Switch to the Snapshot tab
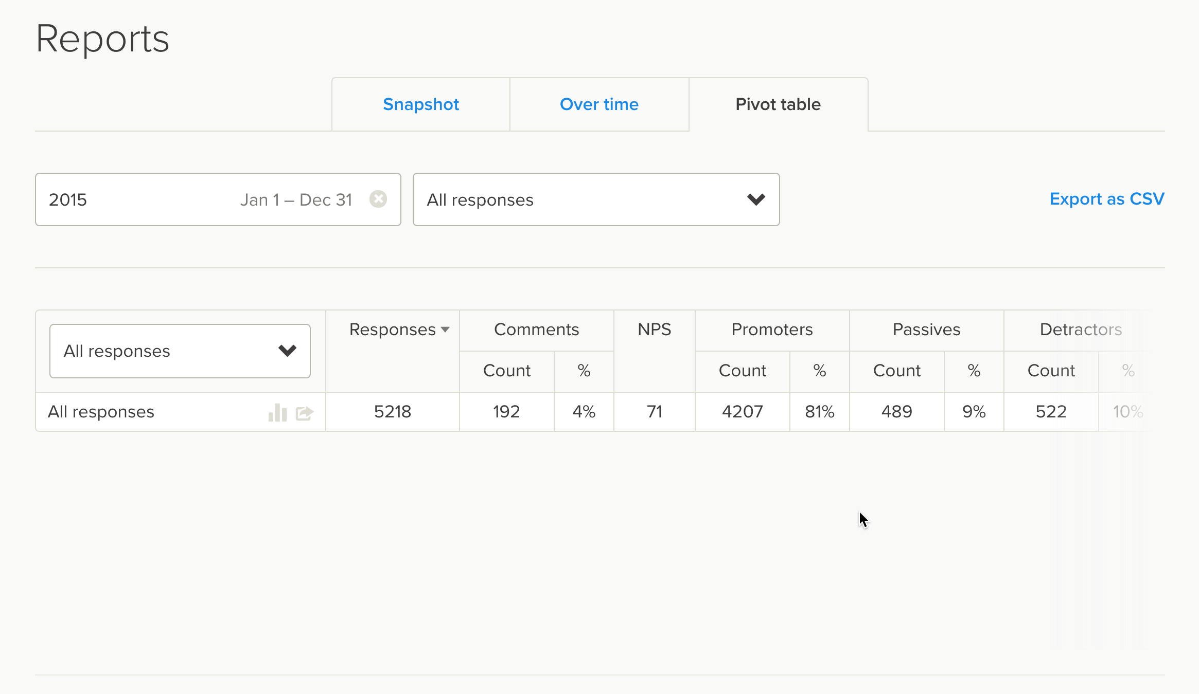Screen dimensions: 1199x694 (x=420, y=104)
